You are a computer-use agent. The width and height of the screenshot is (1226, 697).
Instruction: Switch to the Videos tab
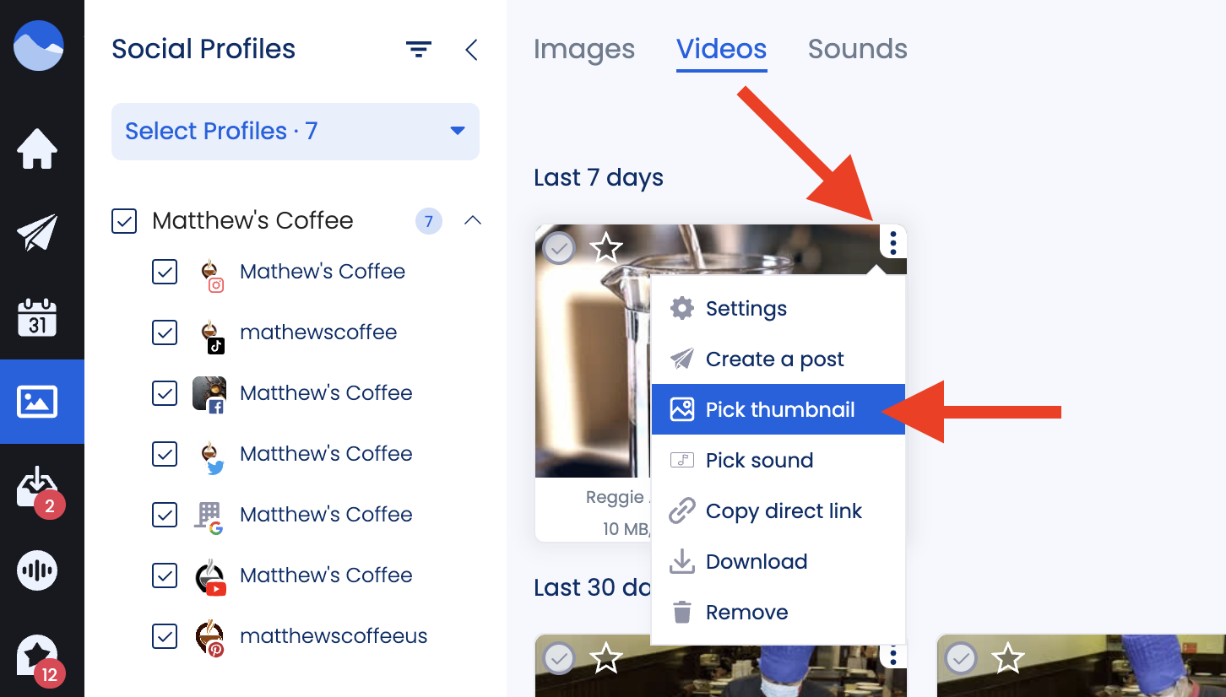point(722,50)
